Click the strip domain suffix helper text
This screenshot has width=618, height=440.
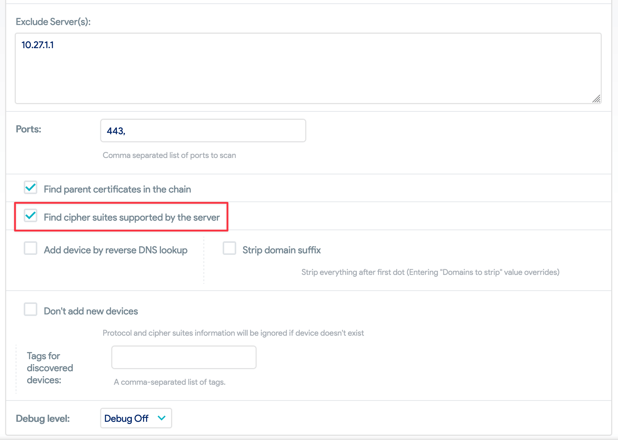point(430,272)
